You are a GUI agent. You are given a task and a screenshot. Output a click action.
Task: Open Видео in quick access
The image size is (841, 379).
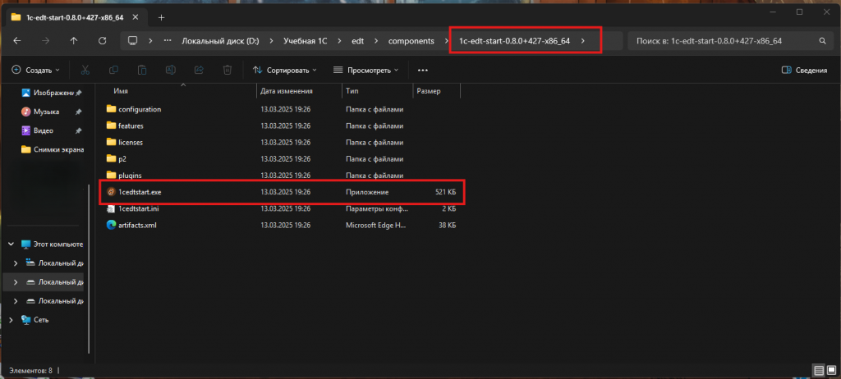click(x=39, y=130)
